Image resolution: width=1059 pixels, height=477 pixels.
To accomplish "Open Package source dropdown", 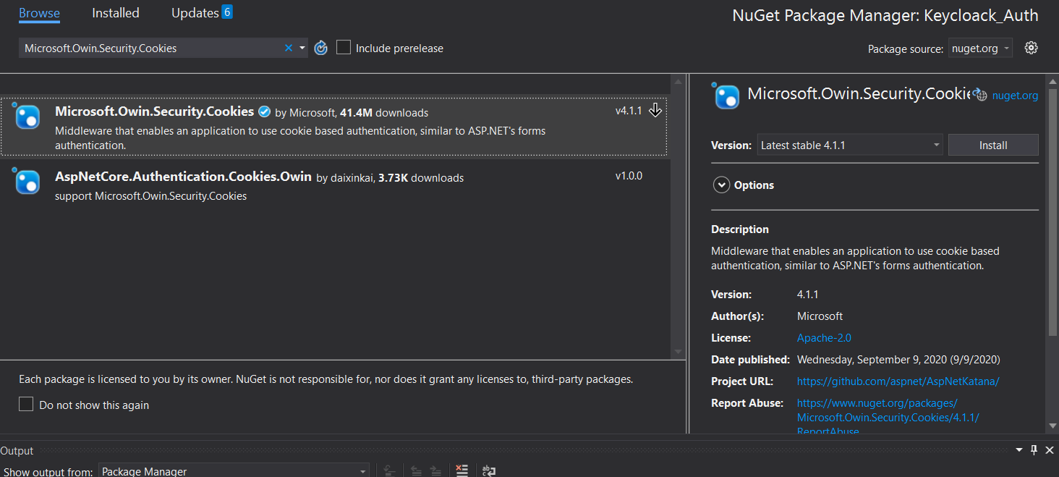I will (x=980, y=48).
